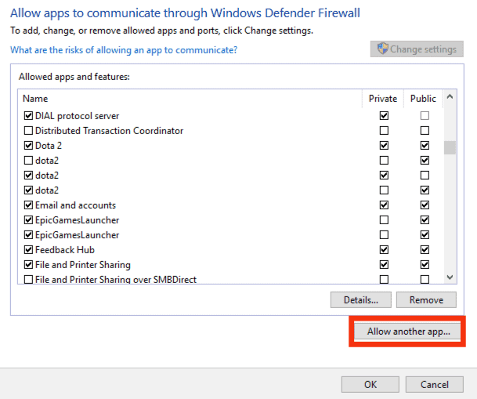Uncheck the DIAL protocol server name checkbox
Screen dimensions: 477x399
28,116
